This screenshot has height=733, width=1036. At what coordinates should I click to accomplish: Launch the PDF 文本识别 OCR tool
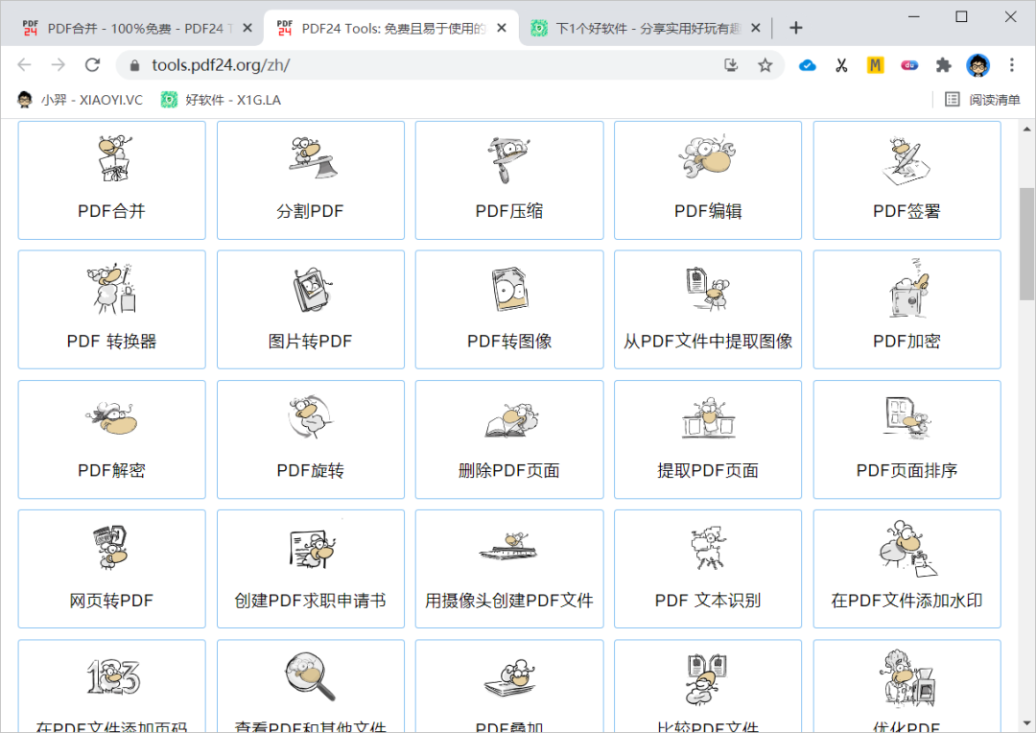[708, 569]
